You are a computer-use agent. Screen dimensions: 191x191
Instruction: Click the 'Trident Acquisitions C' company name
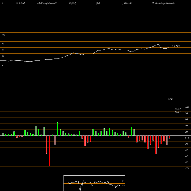tap(163, 3)
